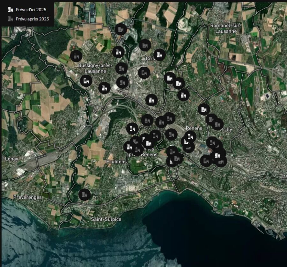Click the Préverenges town label

(27, 197)
